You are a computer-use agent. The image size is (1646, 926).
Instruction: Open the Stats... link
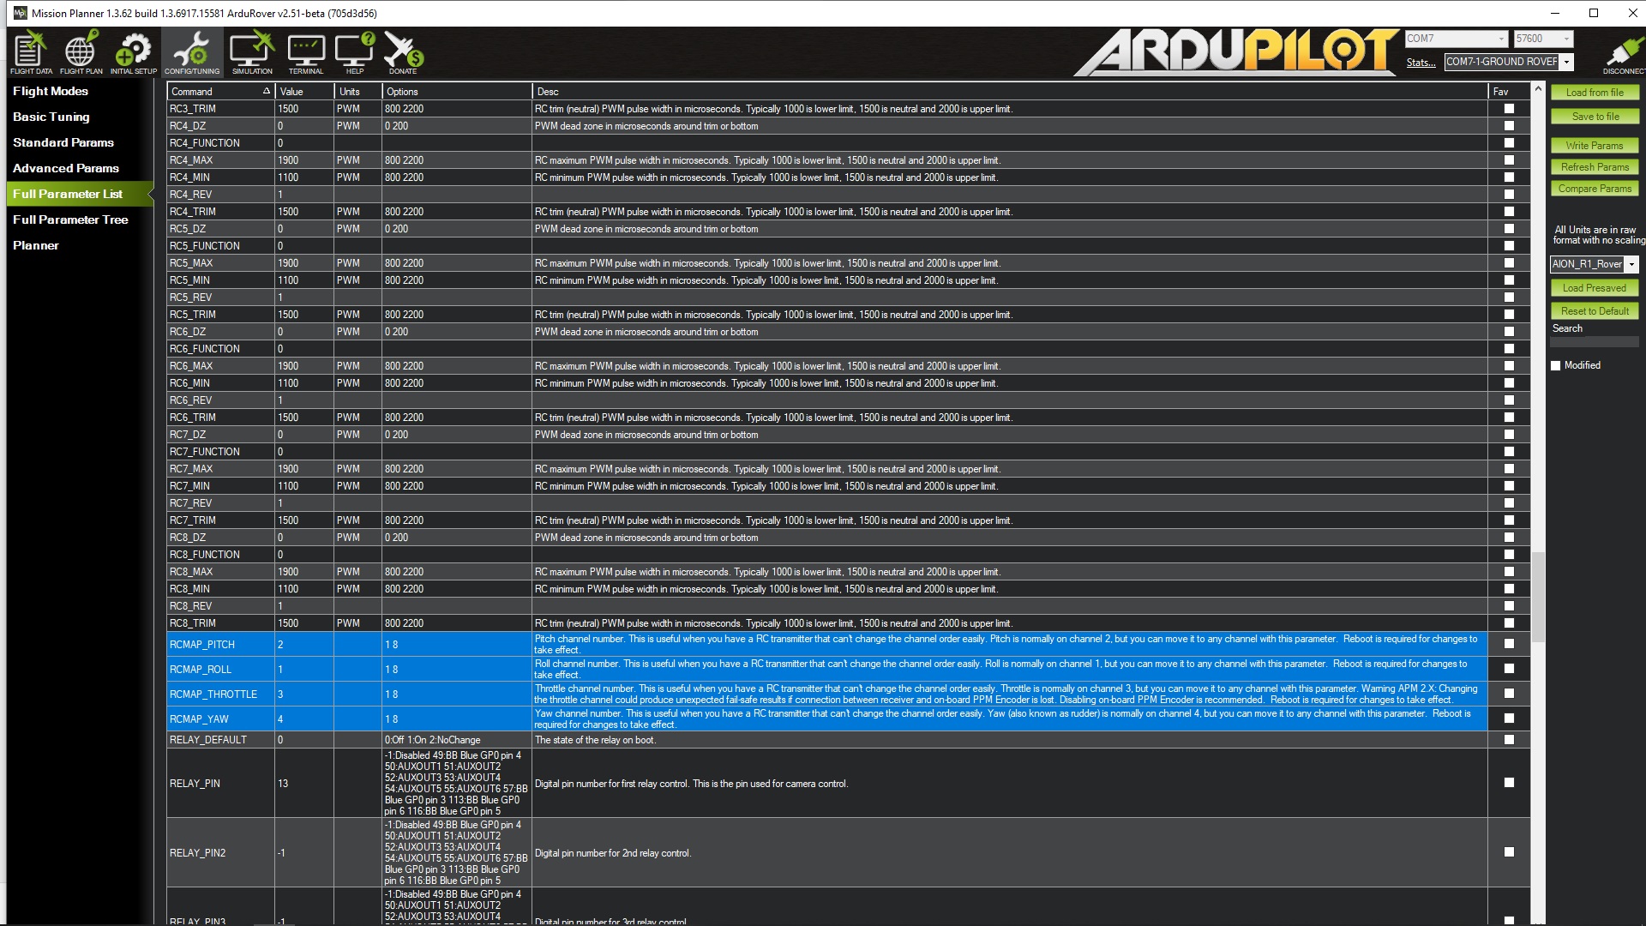pyautogui.click(x=1421, y=63)
